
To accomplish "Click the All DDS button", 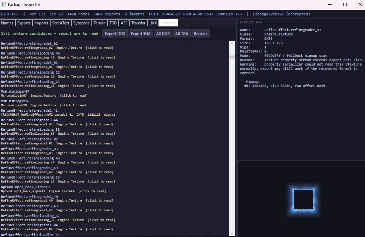I will (x=163, y=34).
